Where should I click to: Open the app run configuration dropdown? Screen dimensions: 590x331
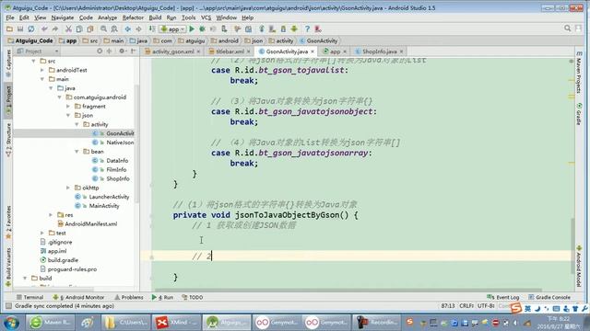click(172, 29)
